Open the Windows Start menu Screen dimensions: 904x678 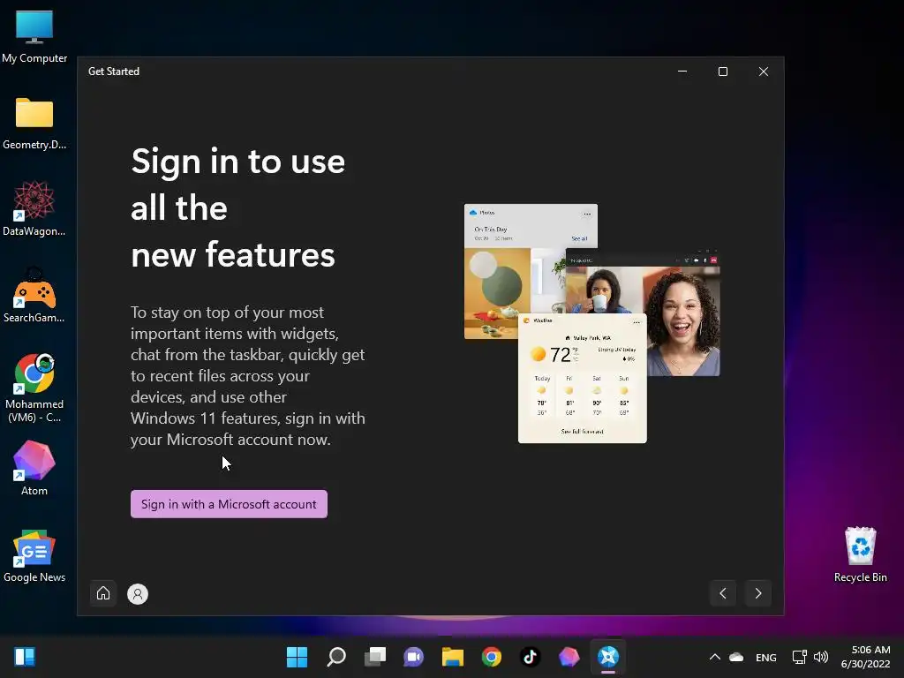click(297, 657)
